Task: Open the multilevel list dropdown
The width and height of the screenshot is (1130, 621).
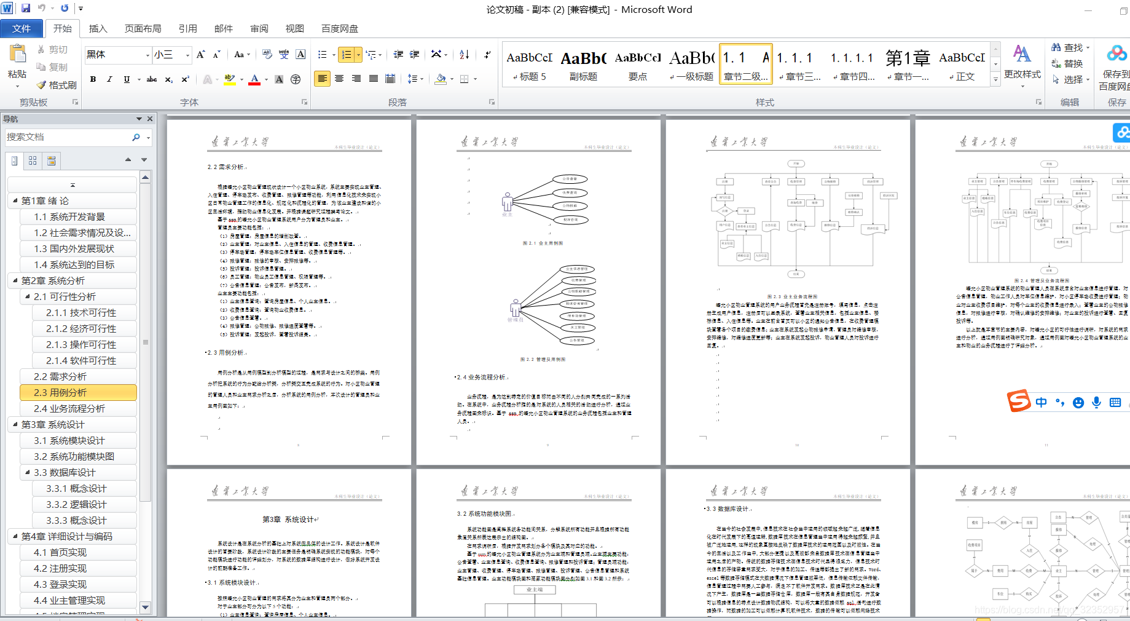Action: tap(374, 55)
